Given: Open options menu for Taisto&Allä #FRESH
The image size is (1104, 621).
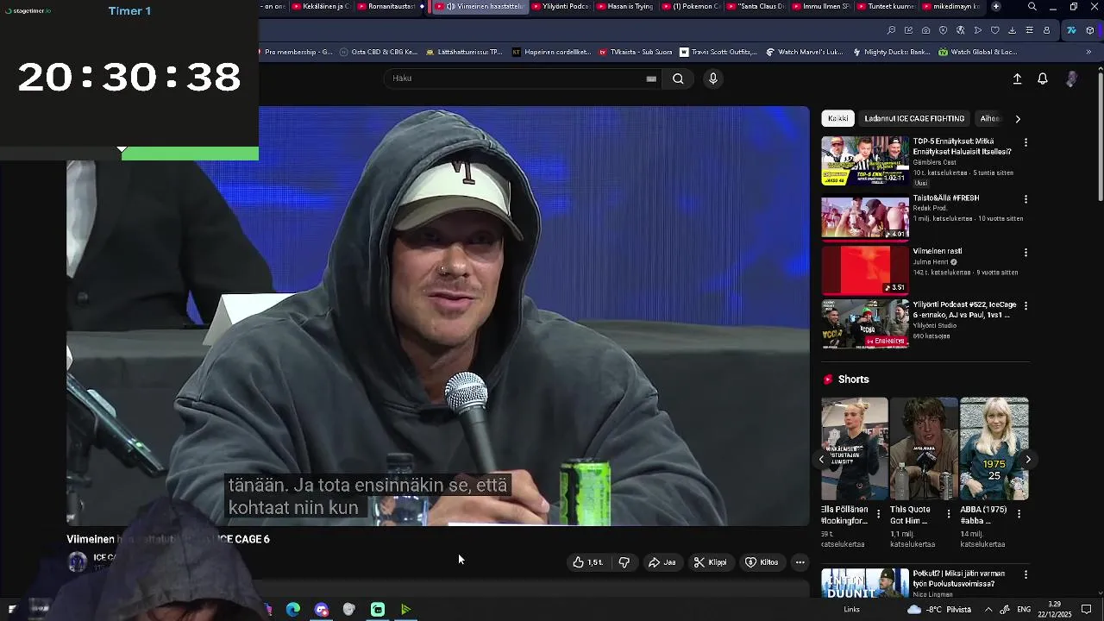Looking at the screenshot, I should coord(1026,199).
